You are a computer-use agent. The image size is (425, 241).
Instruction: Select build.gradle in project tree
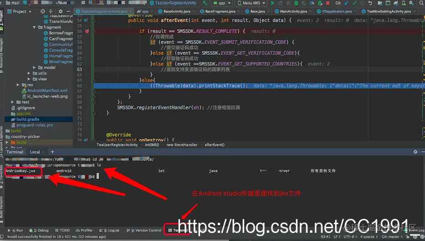pyautogui.click(x=28, y=119)
